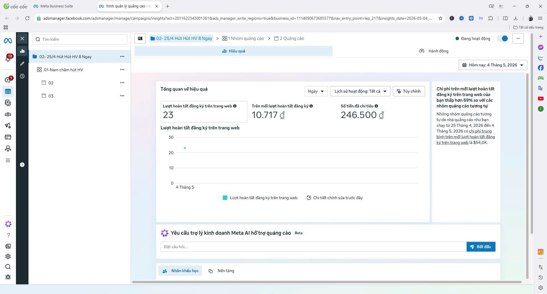The image size is (547, 294).
Task: Open Lịch sử hoạt động: Tất cả dropdown
Action: (360, 91)
